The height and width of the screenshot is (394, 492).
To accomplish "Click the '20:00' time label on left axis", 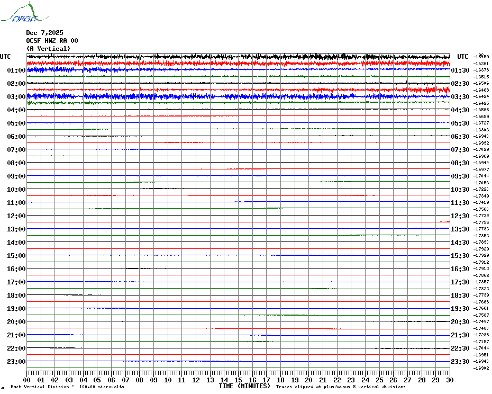I will tap(16, 322).
